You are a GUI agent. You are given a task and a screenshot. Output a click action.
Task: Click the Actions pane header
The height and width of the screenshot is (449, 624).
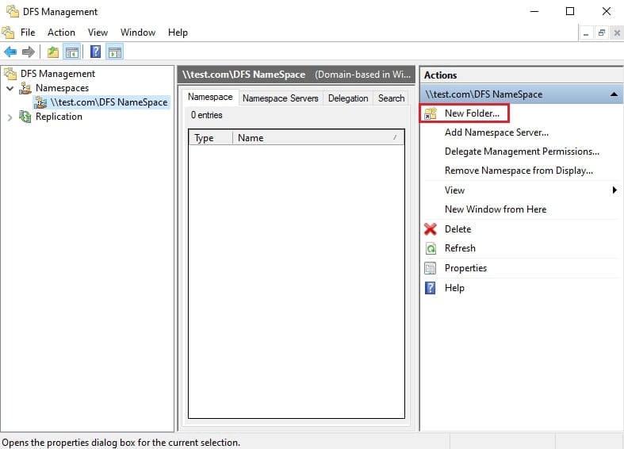(522, 75)
